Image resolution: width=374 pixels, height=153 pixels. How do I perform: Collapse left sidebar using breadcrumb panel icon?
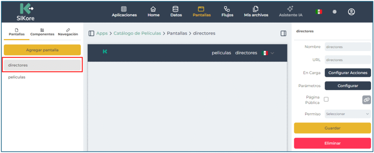(x=91, y=34)
